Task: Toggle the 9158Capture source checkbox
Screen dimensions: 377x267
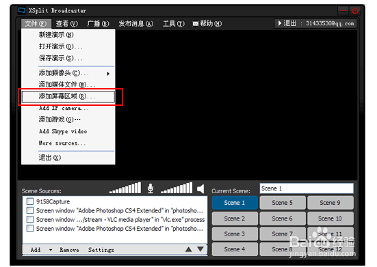Action: click(30, 201)
